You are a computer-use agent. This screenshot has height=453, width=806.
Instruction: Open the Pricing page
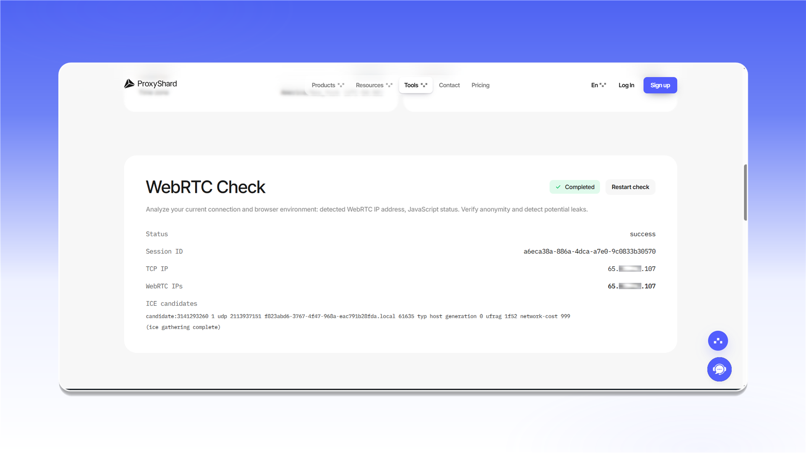coord(480,85)
